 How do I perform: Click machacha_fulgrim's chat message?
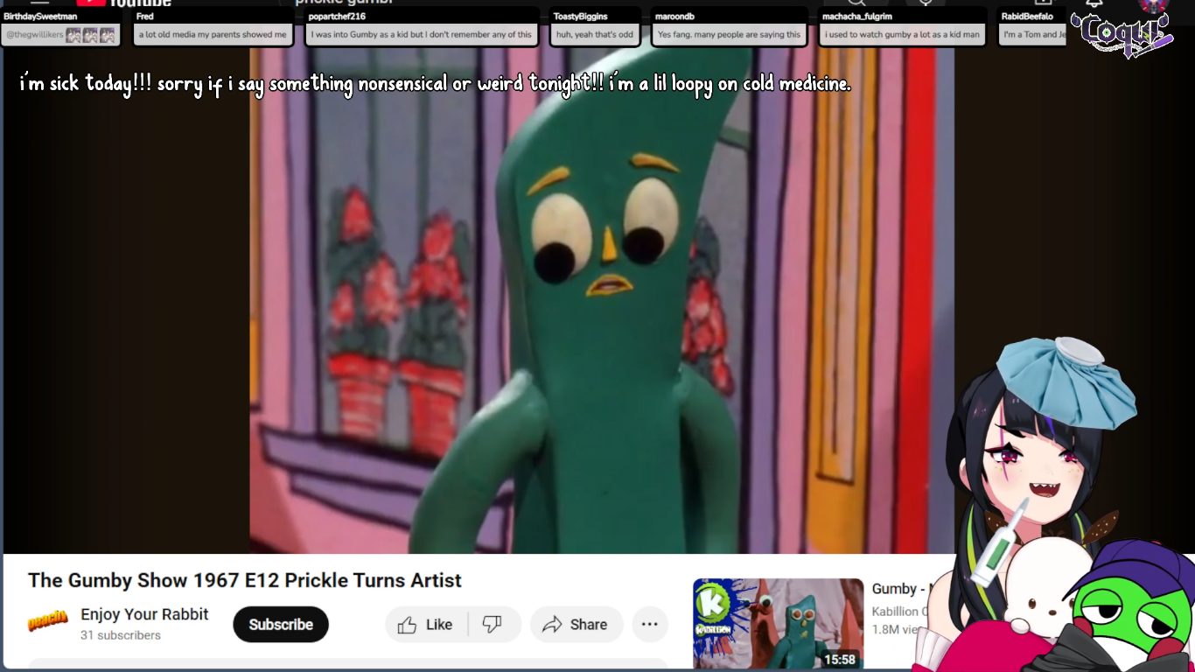(902, 28)
